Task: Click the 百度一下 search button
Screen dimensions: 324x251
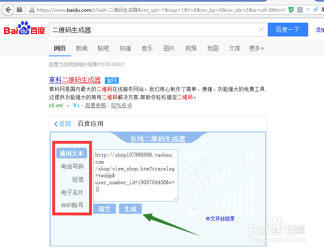Action: (288, 30)
